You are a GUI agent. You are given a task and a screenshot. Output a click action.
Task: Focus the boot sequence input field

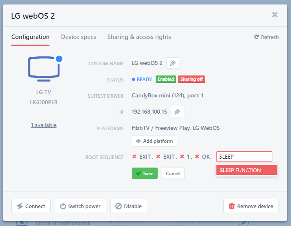(x=244, y=157)
